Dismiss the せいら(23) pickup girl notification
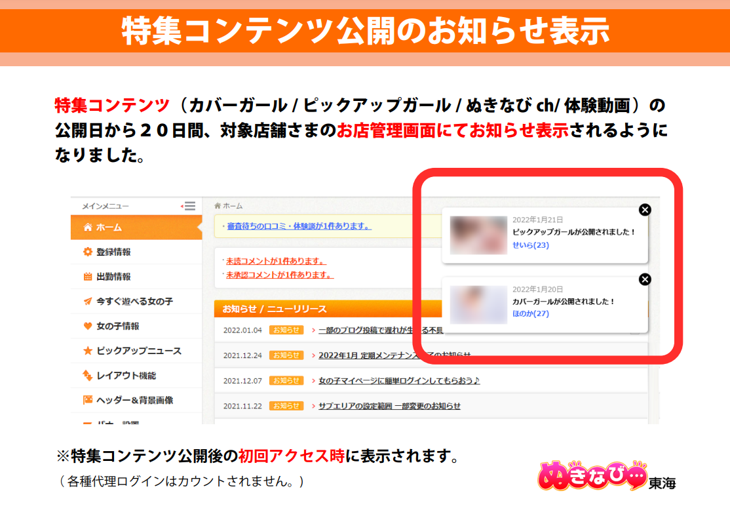 (645, 210)
